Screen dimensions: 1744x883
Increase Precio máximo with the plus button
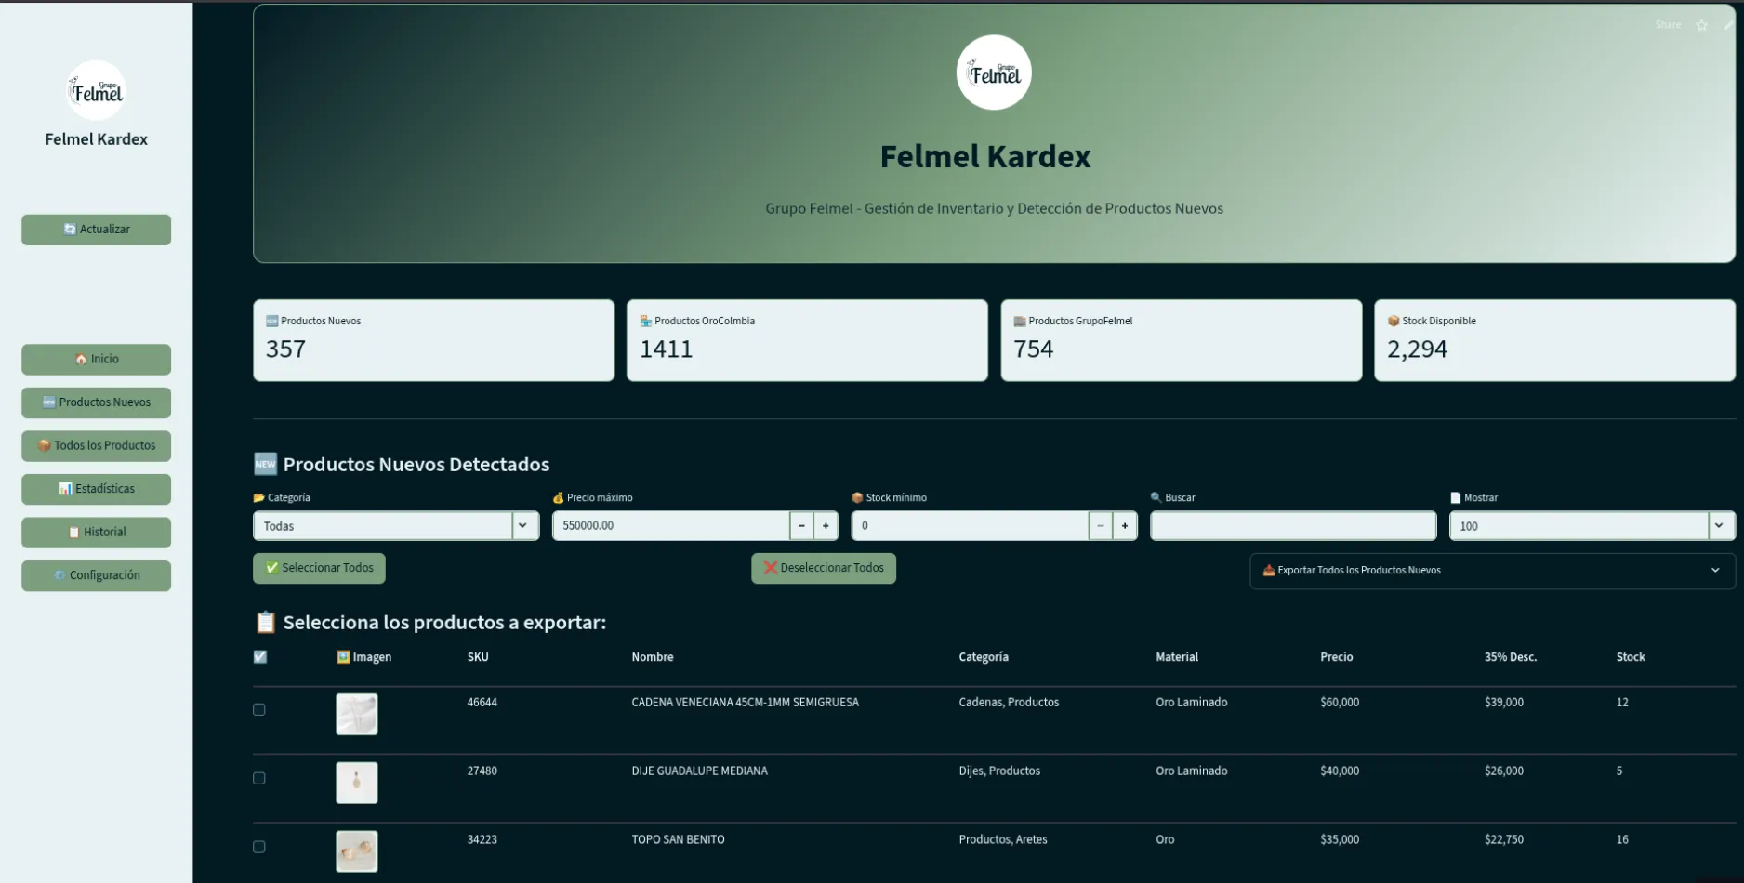point(826,526)
